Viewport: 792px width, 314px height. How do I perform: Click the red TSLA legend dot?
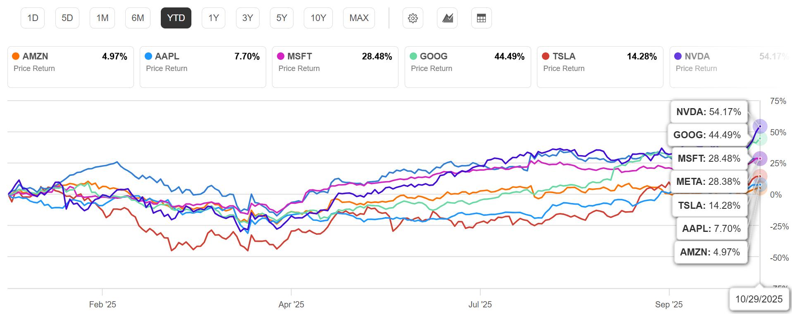point(545,56)
